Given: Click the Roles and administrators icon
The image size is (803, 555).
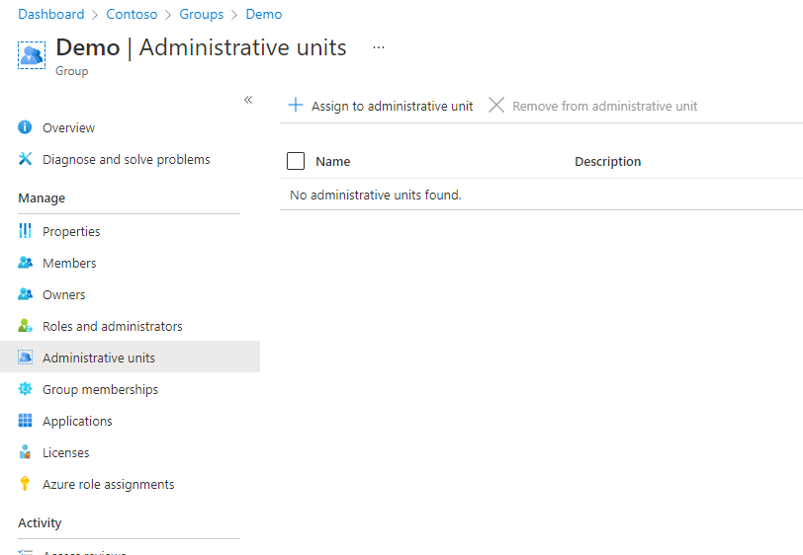Looking at the screenshot, I should [26, 326].
